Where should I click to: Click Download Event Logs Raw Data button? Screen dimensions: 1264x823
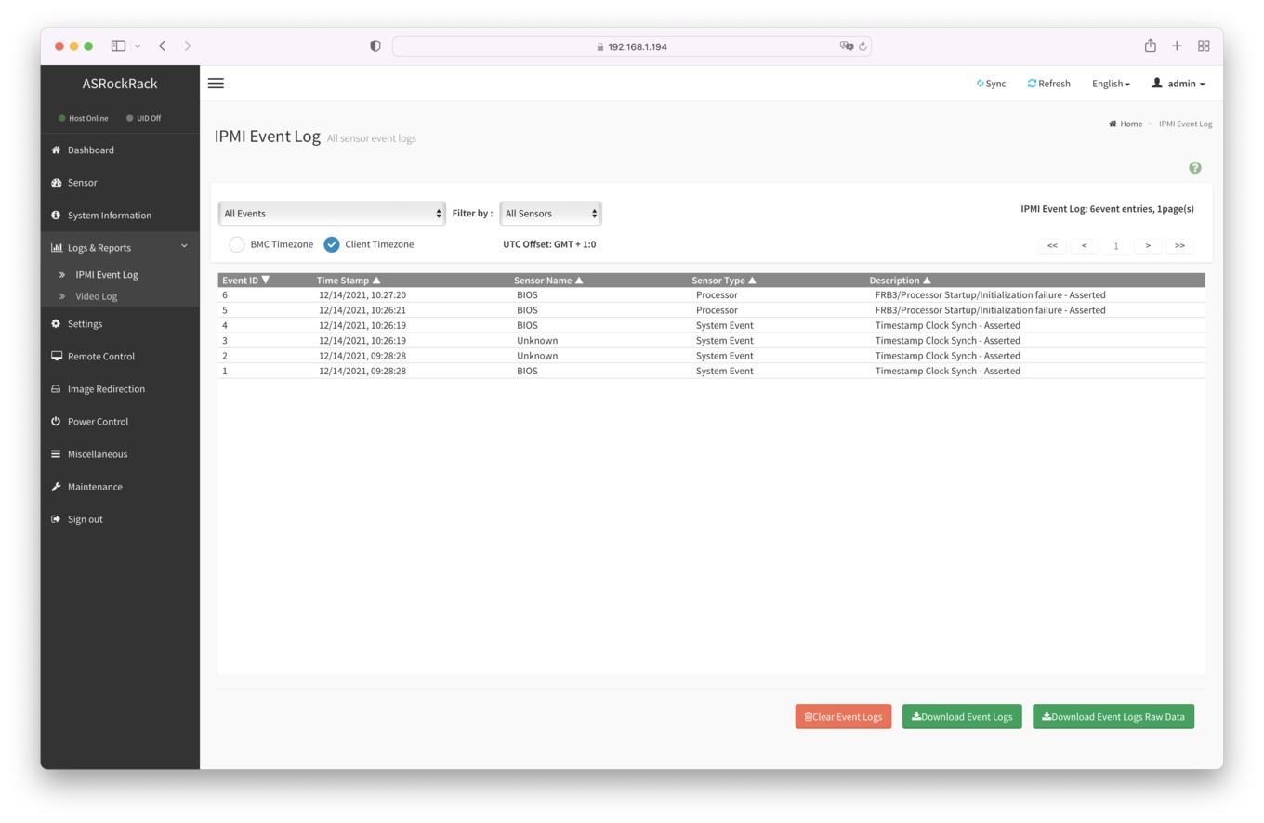(1113, 717)
